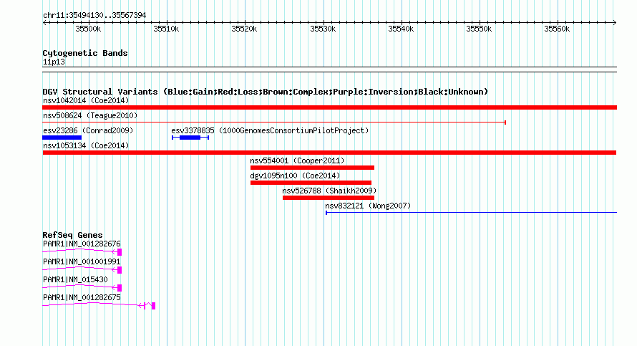Click the 35550k ruler label

[479, 29]
